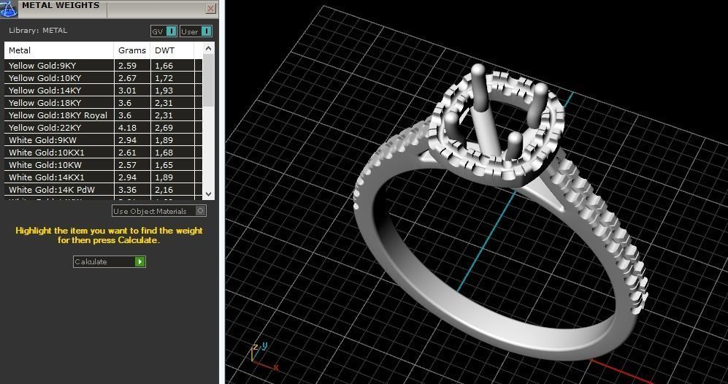
Task: Select White Gold:9KW row
Action: point(104,139)
